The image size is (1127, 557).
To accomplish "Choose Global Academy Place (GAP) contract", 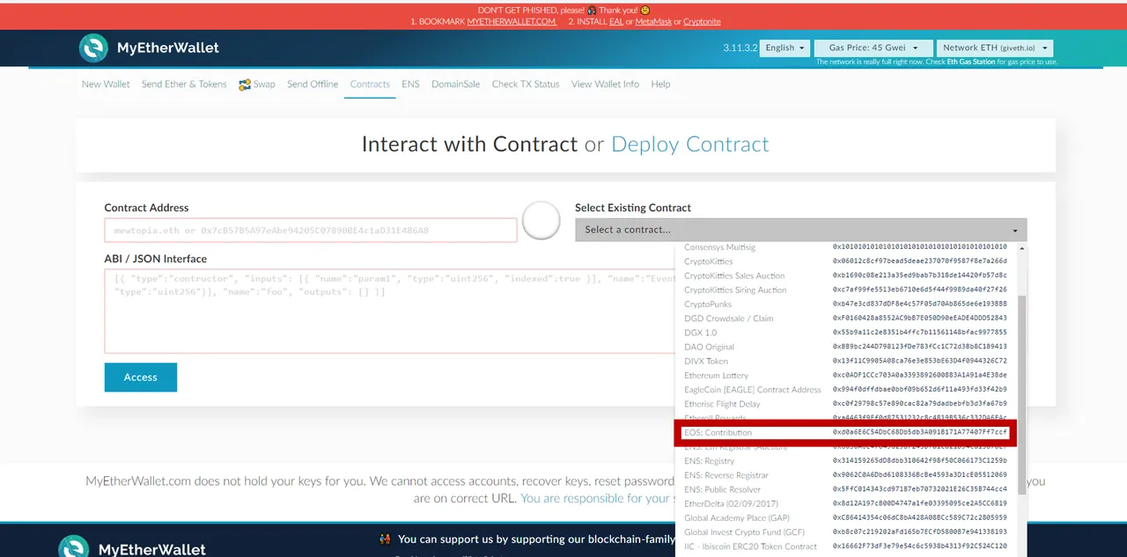I will point(845,517).
